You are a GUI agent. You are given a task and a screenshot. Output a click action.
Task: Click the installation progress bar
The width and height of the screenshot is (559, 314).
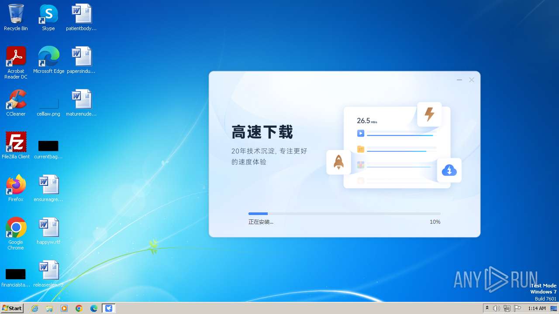tap(345, 214)
